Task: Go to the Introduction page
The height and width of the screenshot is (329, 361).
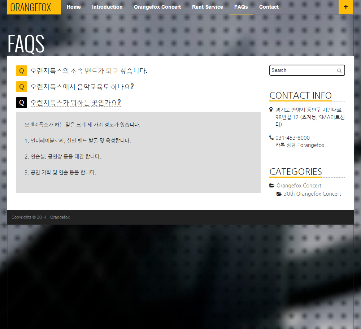Action: tap(107, 7)
